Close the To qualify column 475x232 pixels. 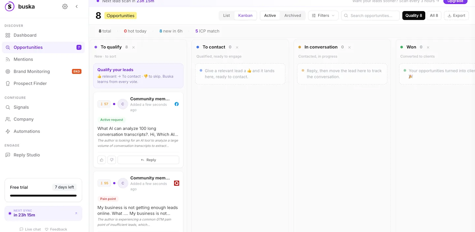point(134,47)
